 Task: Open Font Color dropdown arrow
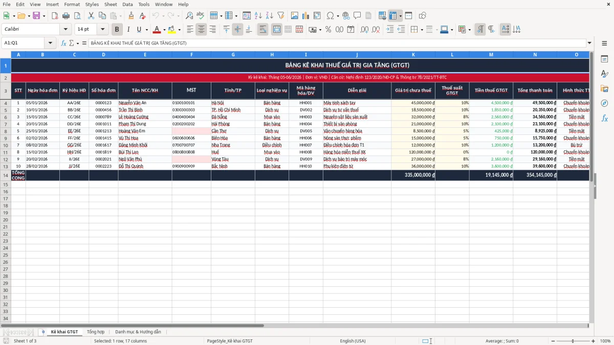[x=164, y=30]
